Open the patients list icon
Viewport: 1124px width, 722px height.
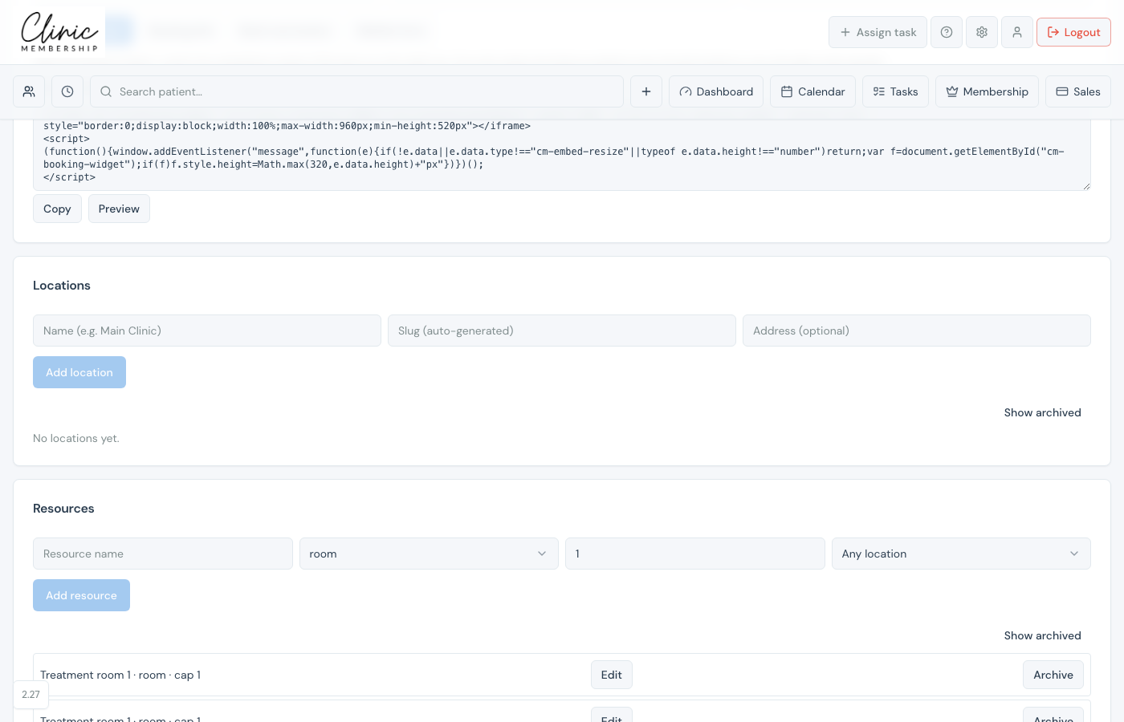(29, 91)
